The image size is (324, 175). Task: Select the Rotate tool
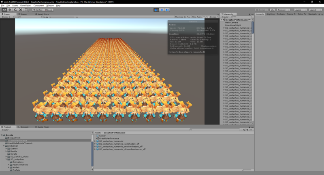click(15, 10)
